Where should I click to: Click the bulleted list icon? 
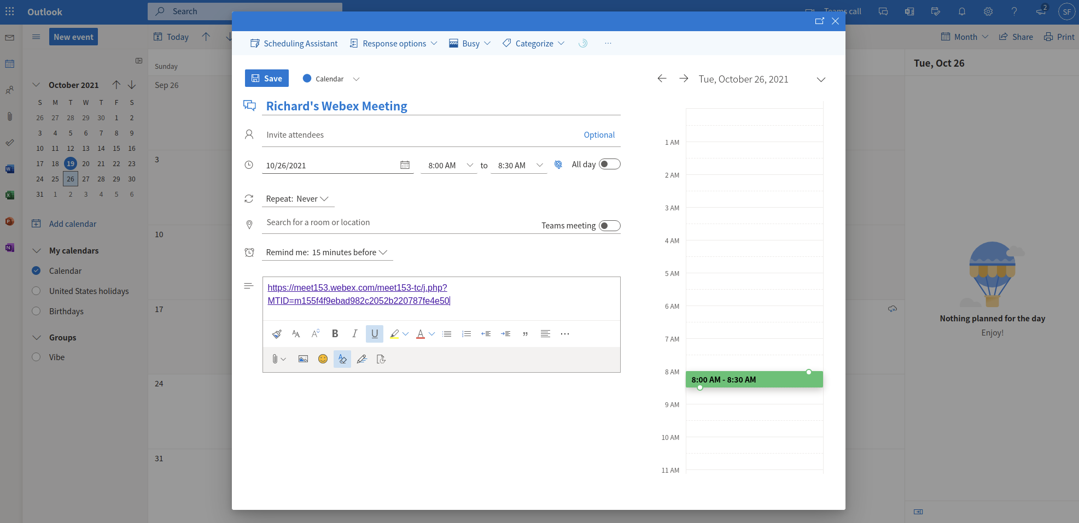[x=447, y=334]
